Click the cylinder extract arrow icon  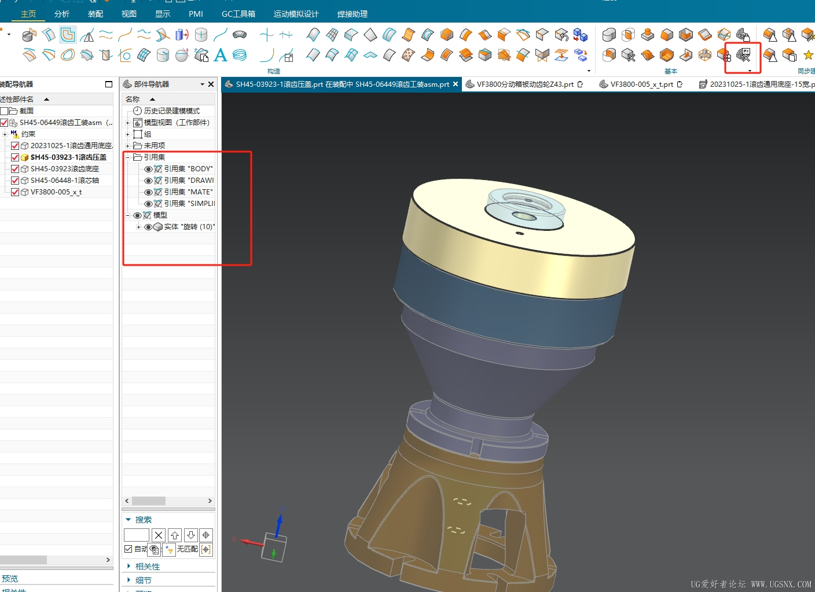click(x=182, y=35)
